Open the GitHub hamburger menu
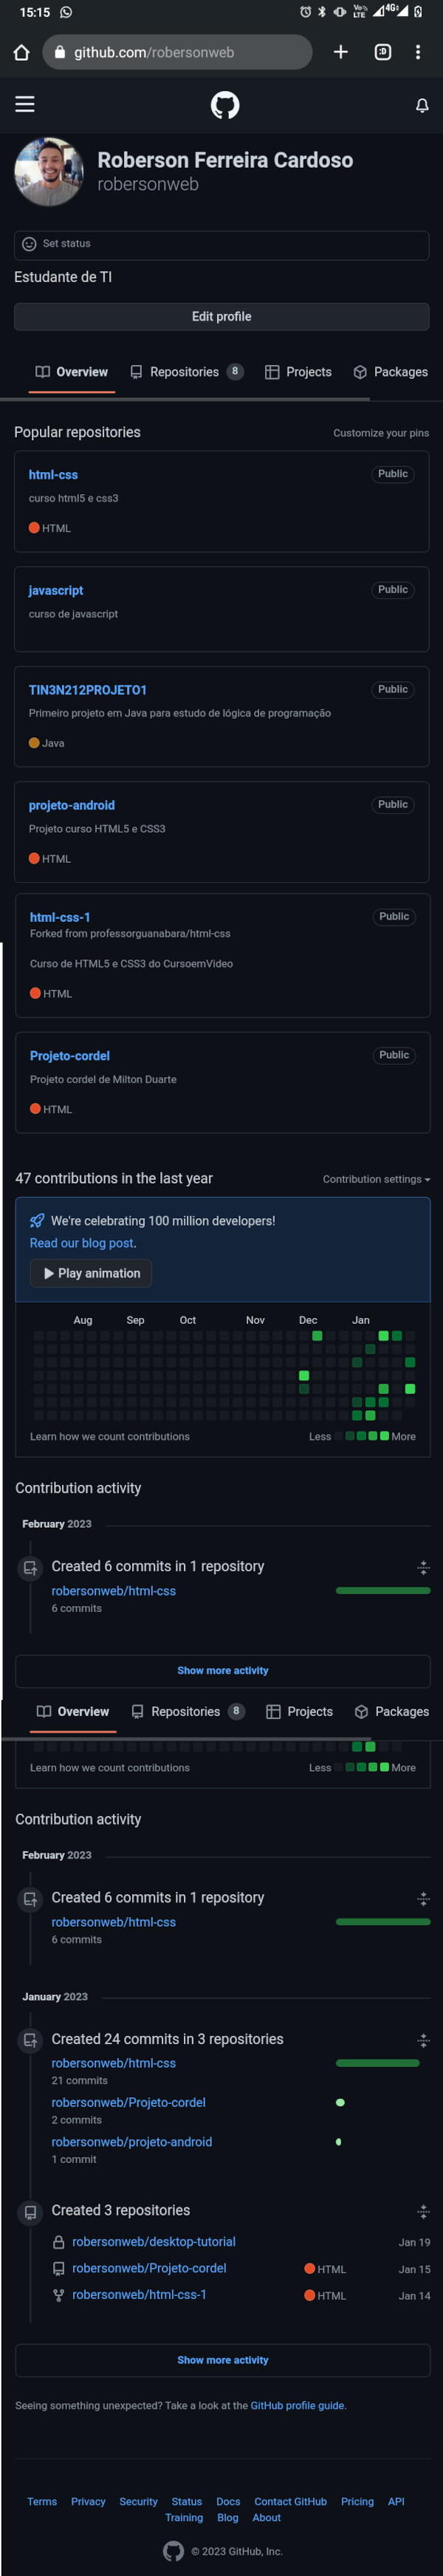The height and width of the screenshot is (2576, 443). [25, 104]
